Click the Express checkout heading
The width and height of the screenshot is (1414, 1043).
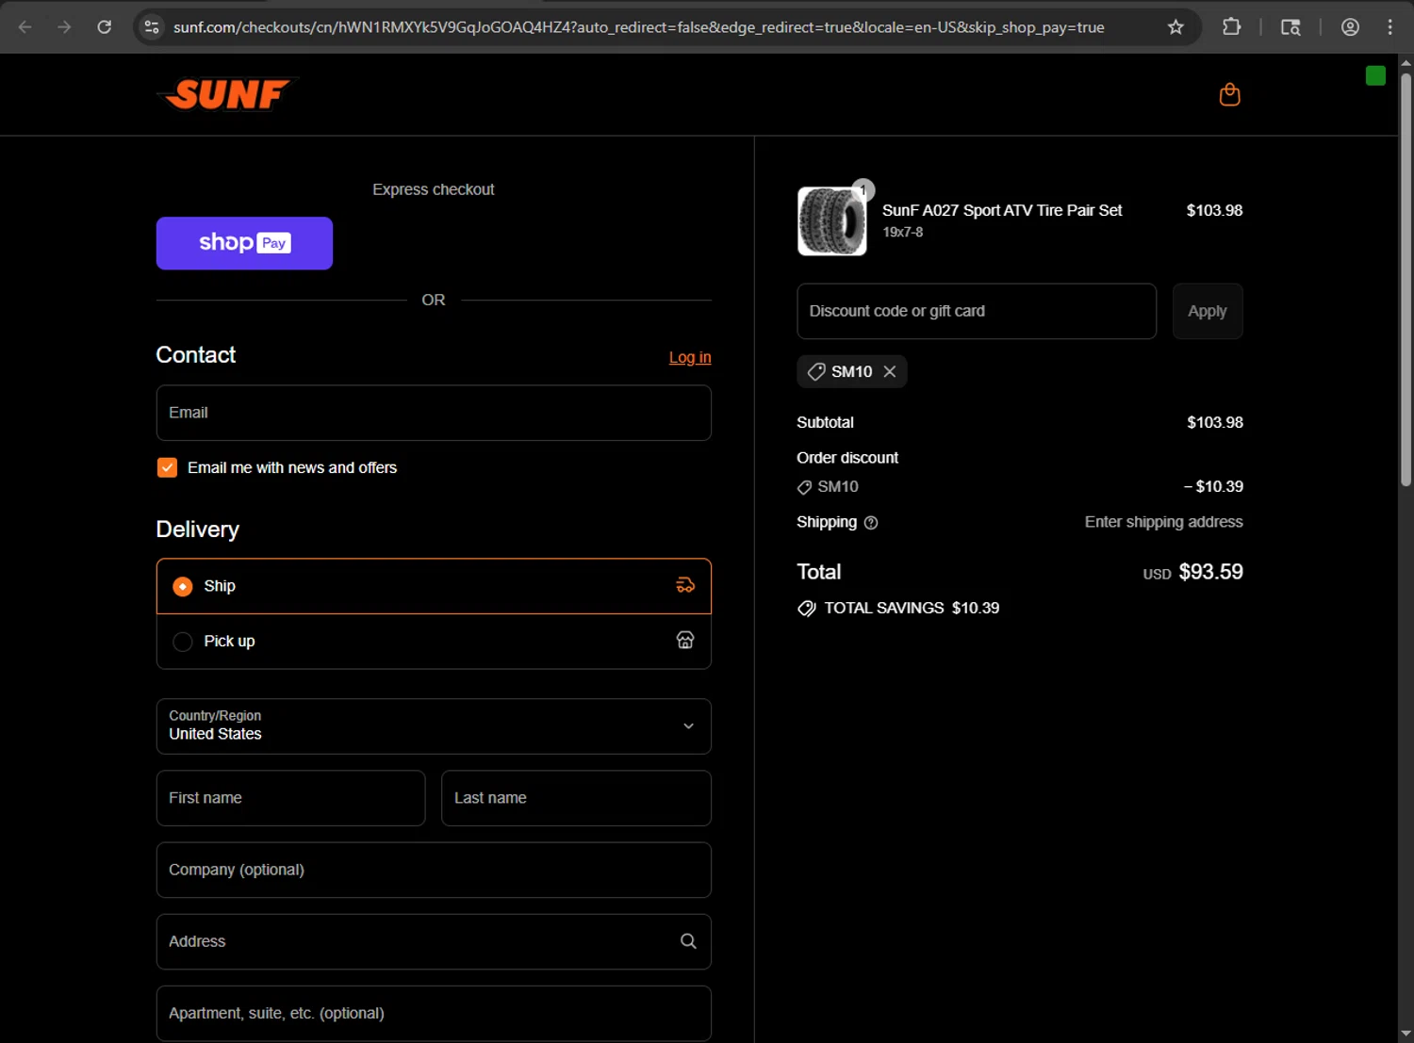pyautogui.click(x=434, y=189)
